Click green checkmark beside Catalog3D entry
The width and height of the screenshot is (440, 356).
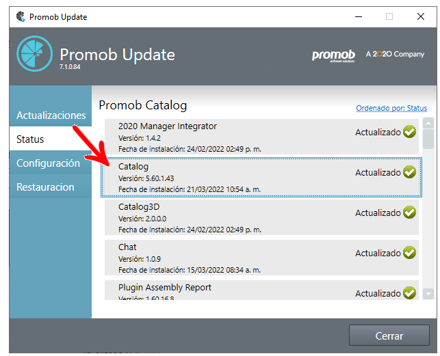[409, 213]
